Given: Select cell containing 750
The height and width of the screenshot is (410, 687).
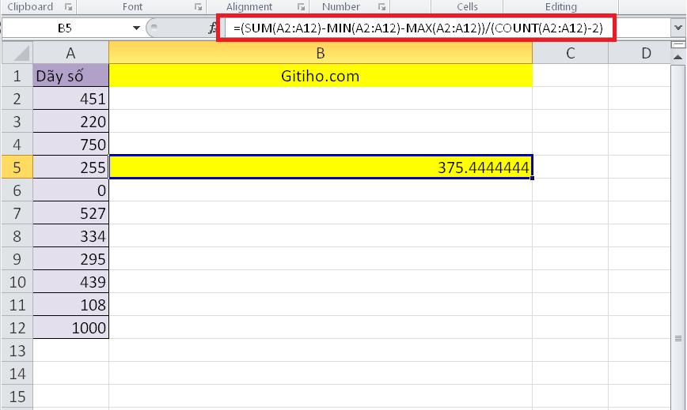Looking at the screenshot, I should pyautogui.click(x=71, y=145).
